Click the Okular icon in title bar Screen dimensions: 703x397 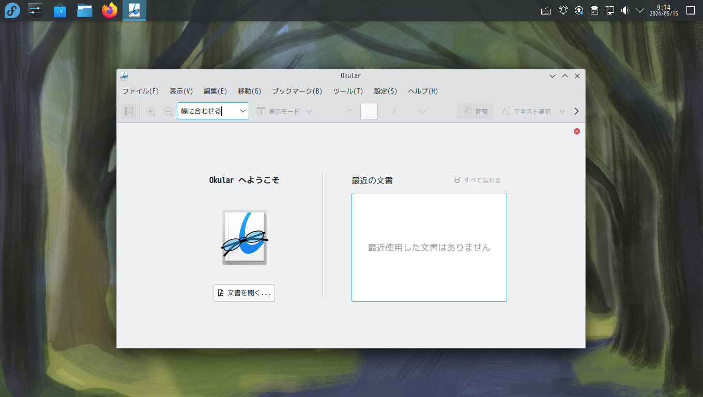pyautogui.click(x=124, y=76)
